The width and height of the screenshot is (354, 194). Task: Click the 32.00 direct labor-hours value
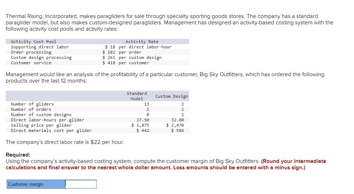pos(178,120)
